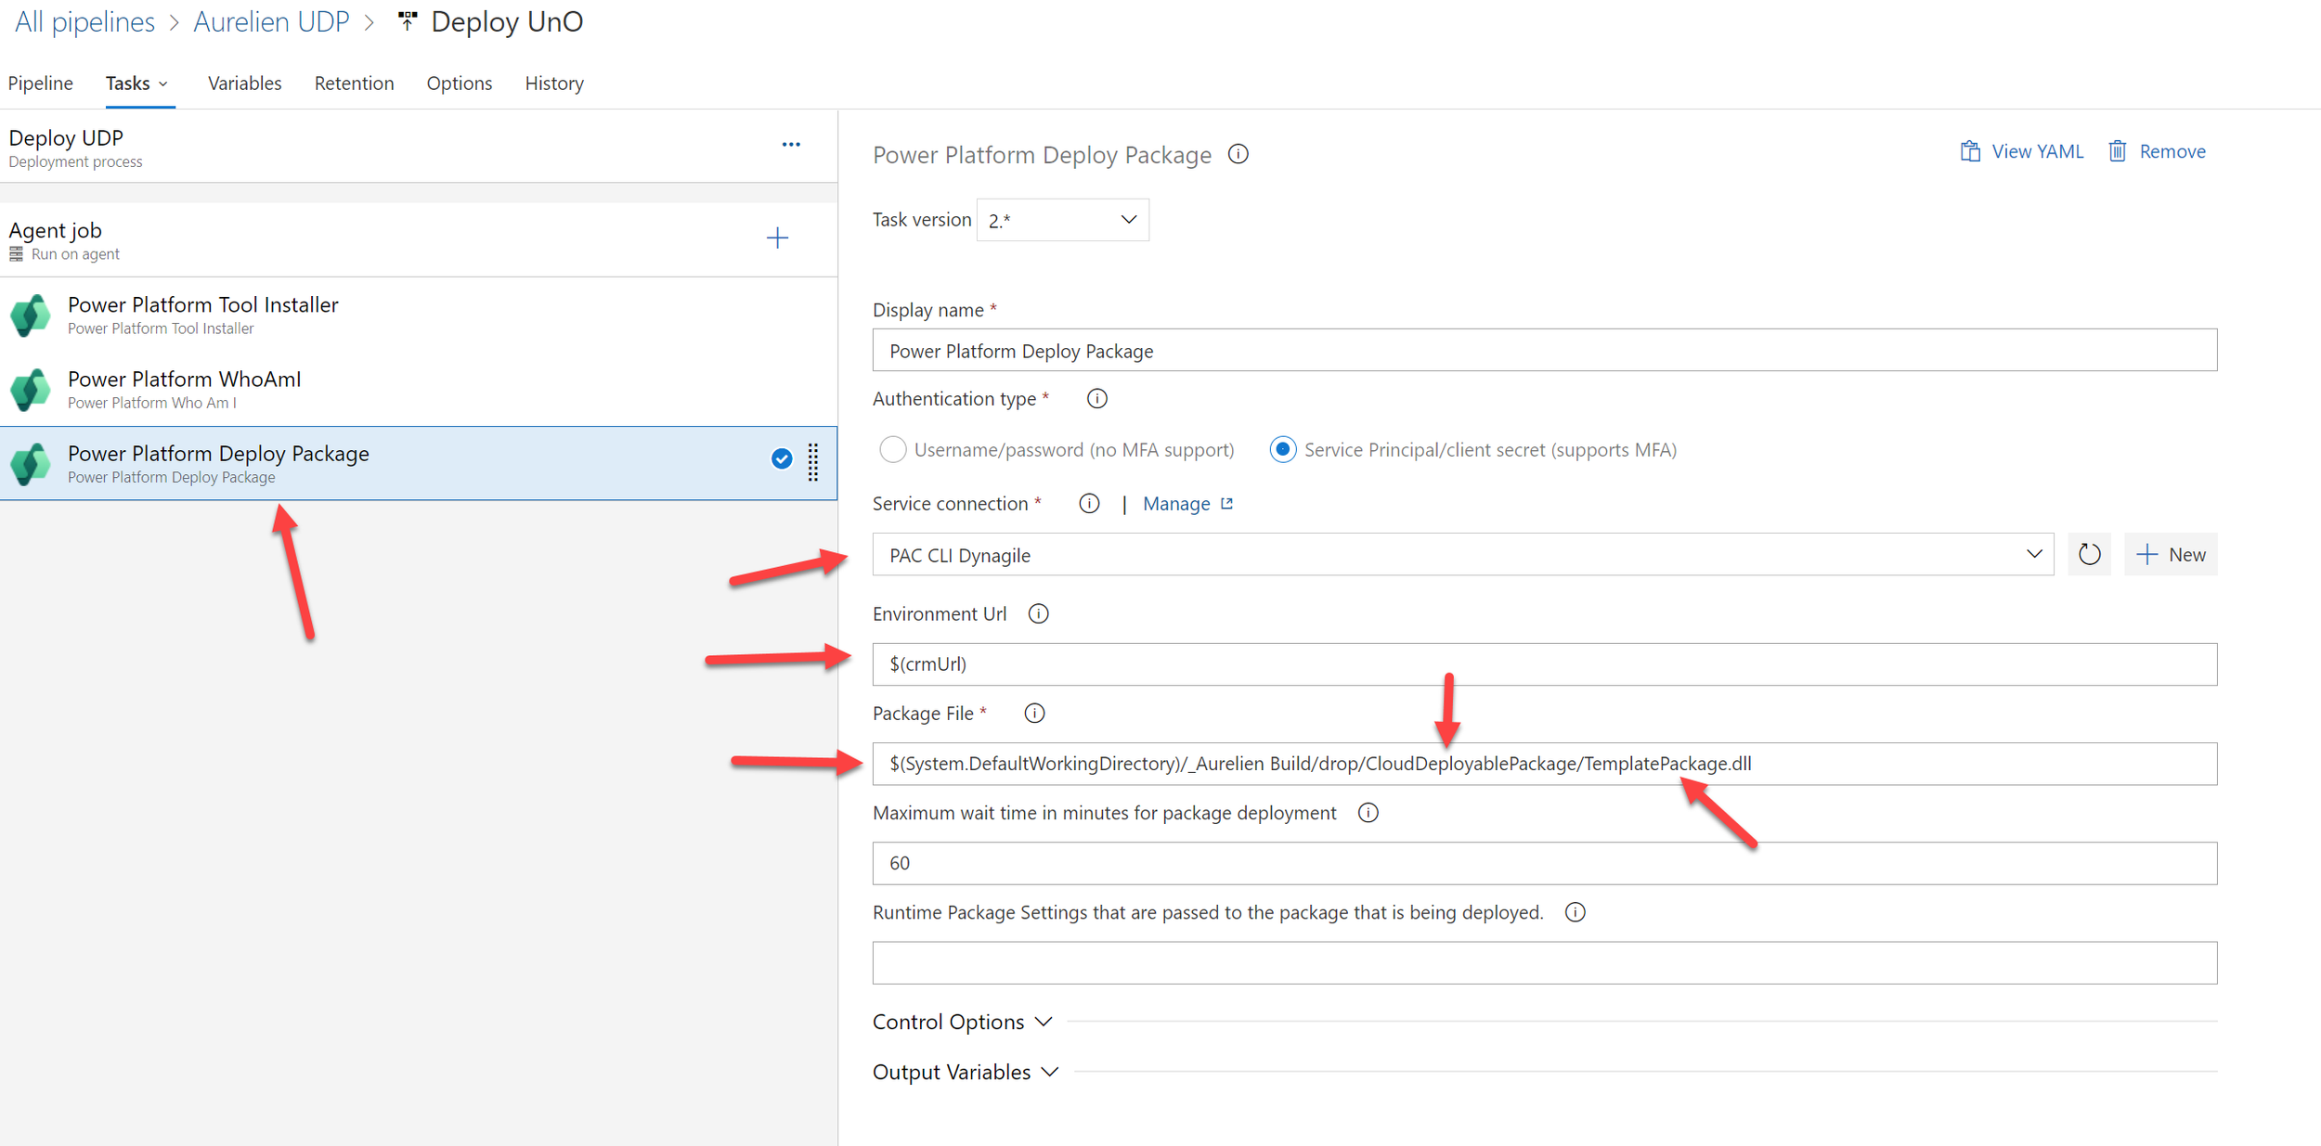Screen dimensions: 2321x1146
Task: Switch to the Variables tab
Action: [x=244, y=84]
